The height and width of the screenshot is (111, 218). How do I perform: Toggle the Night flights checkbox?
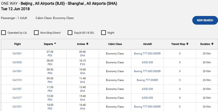104,33
